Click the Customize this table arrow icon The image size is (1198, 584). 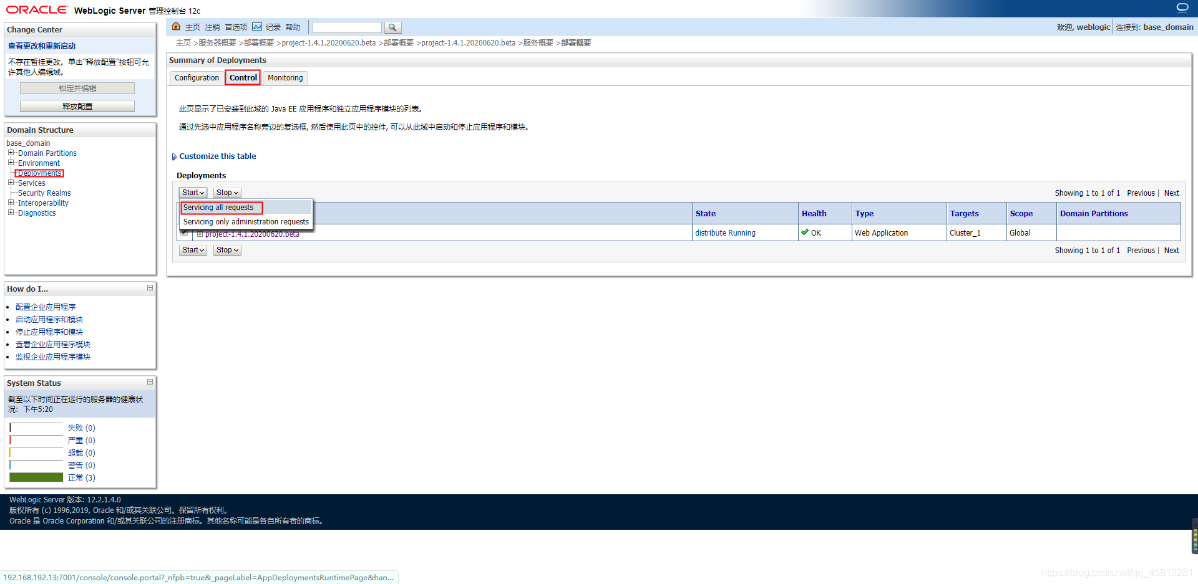[174, 157]
